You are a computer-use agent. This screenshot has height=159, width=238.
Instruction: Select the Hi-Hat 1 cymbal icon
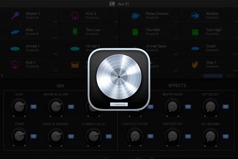click(15, 48)
